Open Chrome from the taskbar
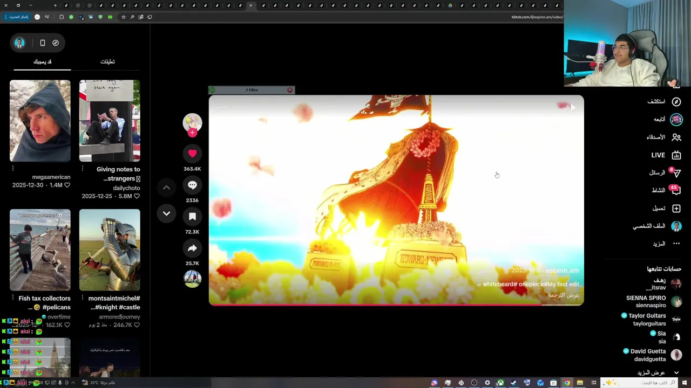The height and width of the screenshot is (388, 691). click(x=567, y=383)
